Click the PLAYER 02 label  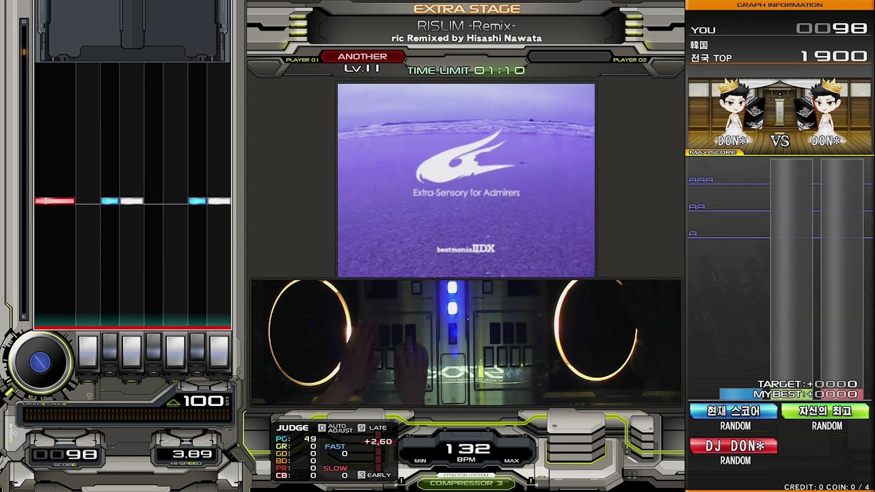[x=630, y=60]
